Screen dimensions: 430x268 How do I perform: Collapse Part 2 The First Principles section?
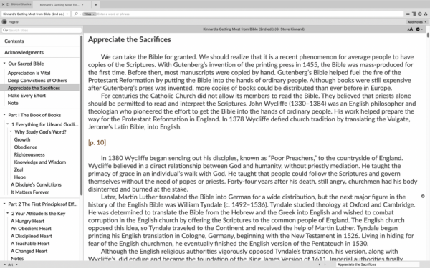click(4, 204)
